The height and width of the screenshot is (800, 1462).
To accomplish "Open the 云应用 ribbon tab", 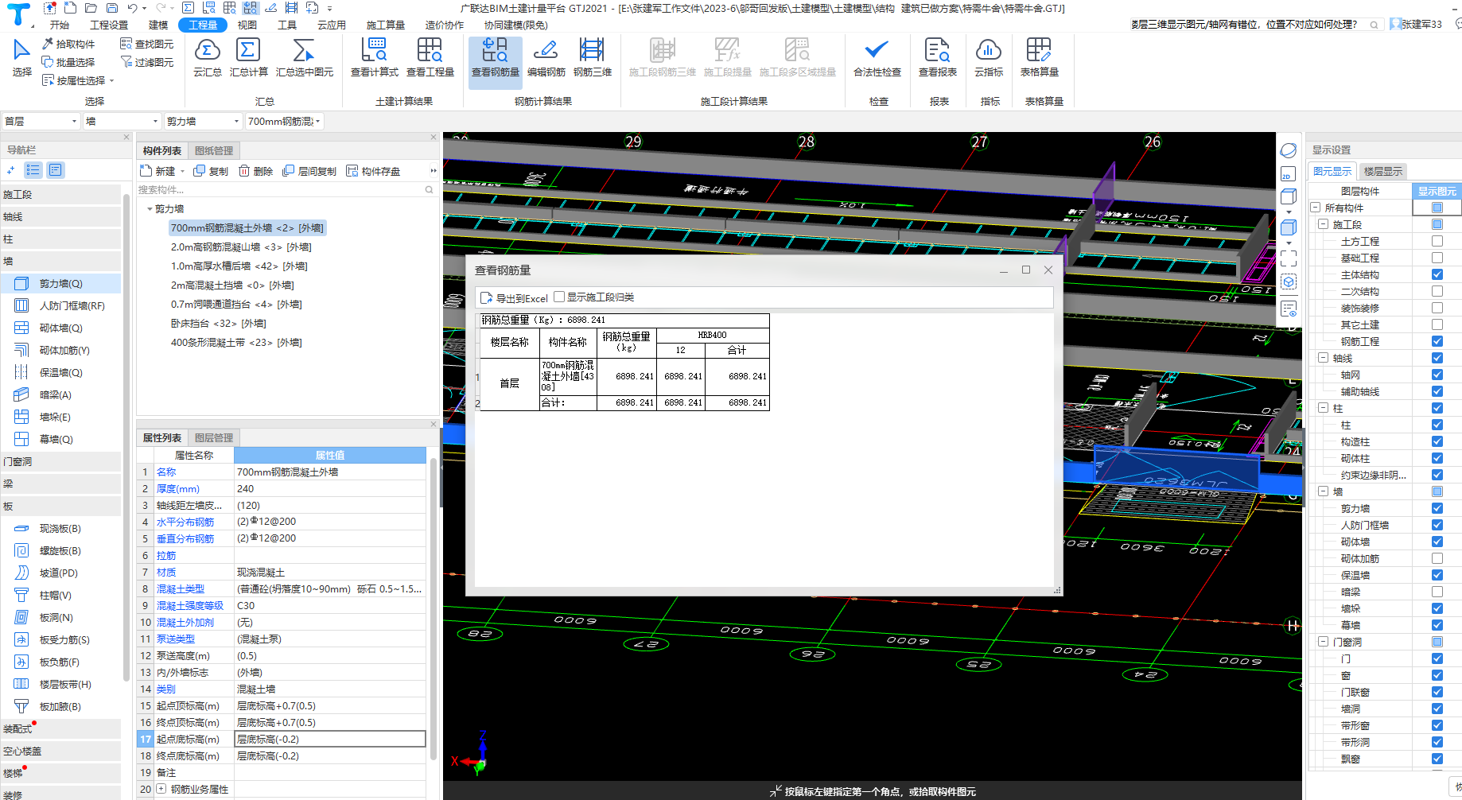I will [332, 25].
